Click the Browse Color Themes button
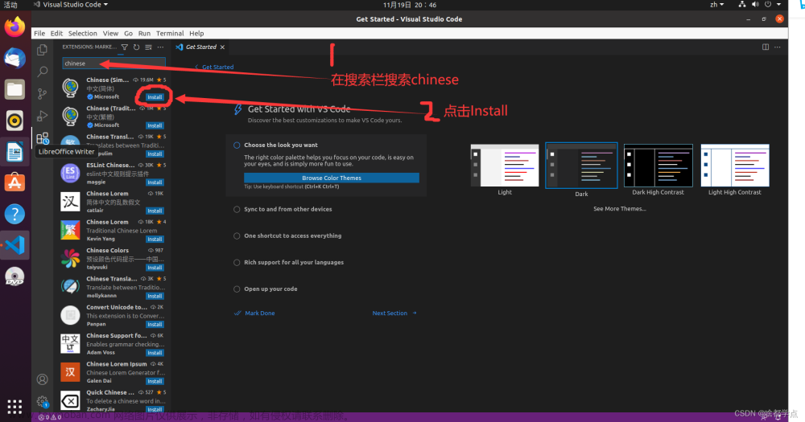The width and height of the screenshot is (805, 422). [x=332, y=178]
